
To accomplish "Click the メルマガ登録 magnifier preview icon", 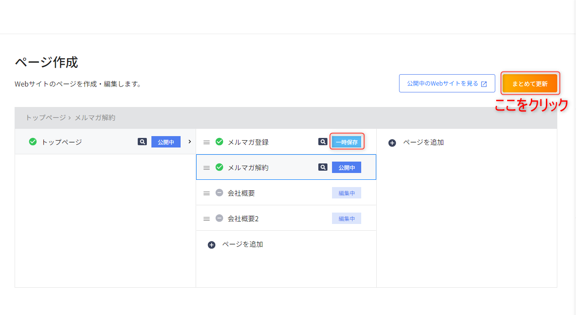I will [x=323, y=142].
